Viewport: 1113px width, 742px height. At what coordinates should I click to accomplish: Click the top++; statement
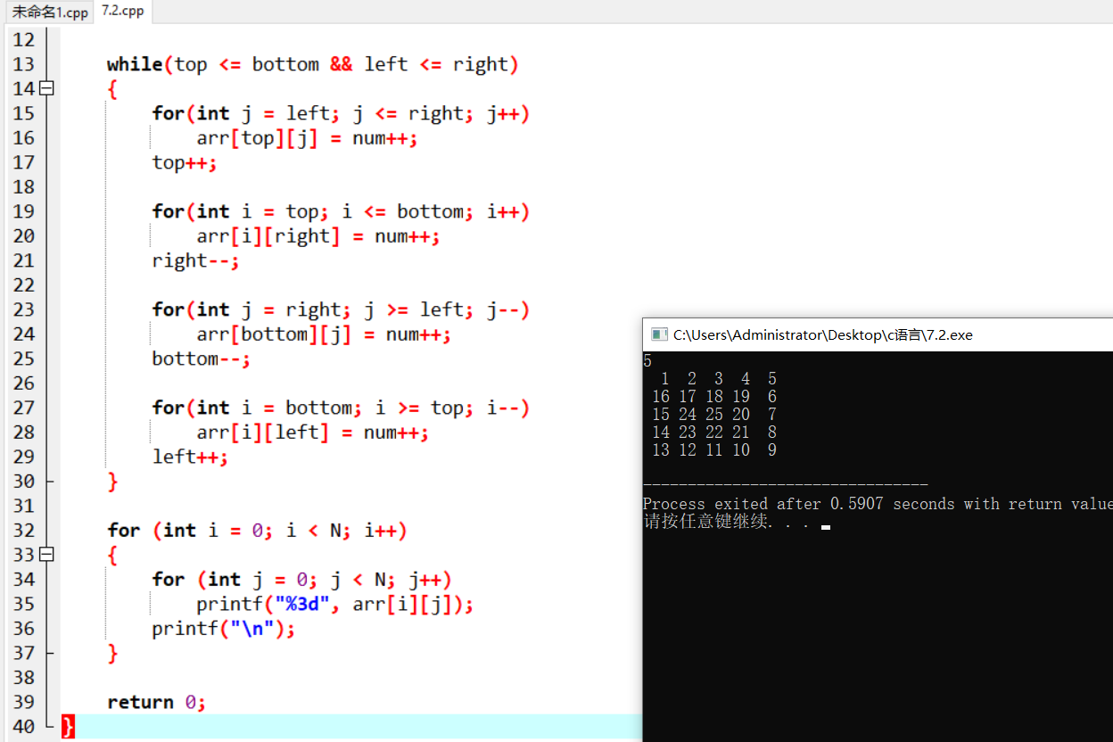(185, 162)
